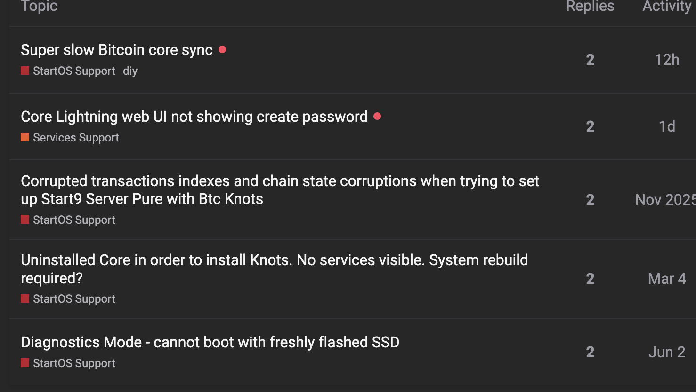Sort topics by Activity column header
Screen dimensions: 696x392
pos(667,6)
